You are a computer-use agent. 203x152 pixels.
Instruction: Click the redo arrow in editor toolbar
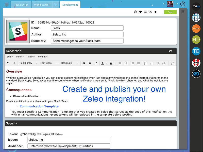(x=14, y=63)
